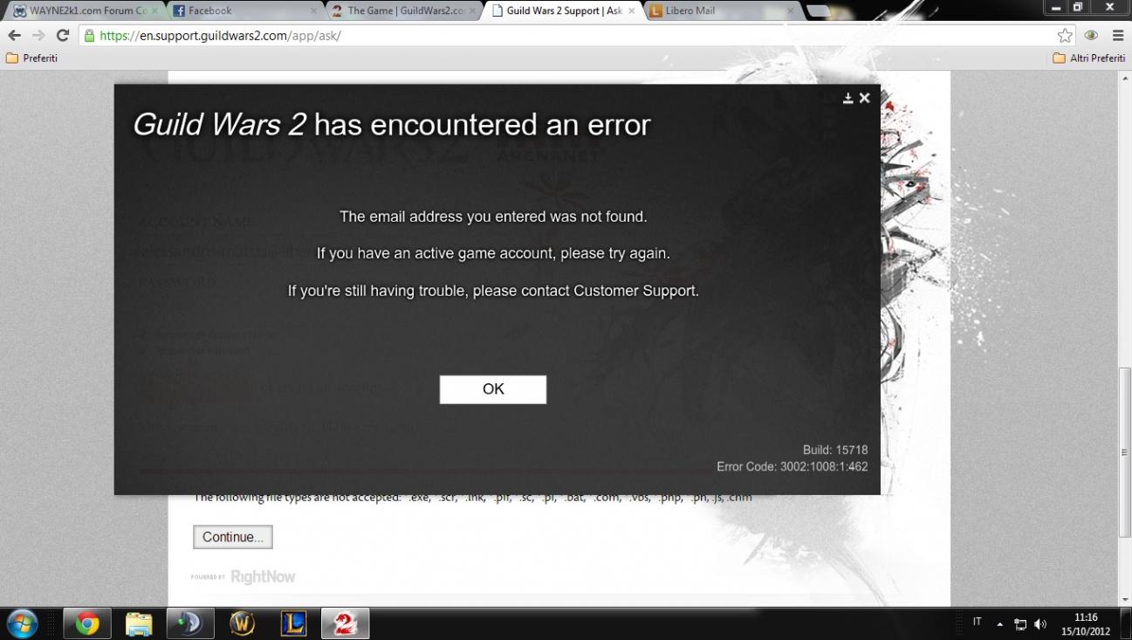Click the page vertical scrollbar thumb

pos(1125,452)
